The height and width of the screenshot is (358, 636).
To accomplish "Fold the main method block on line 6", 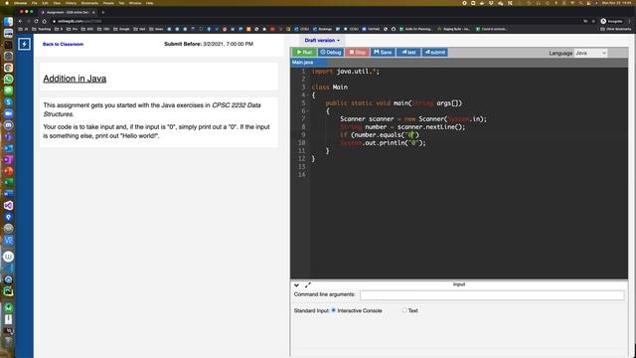I will (x=308, y=111).
